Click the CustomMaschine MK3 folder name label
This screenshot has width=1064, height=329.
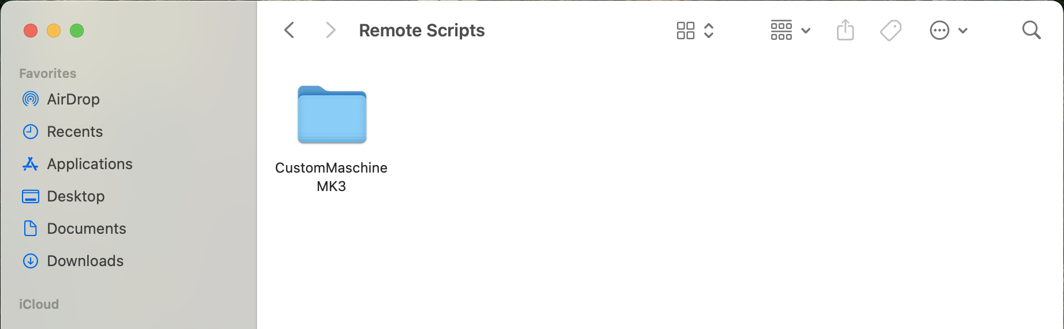331,177
